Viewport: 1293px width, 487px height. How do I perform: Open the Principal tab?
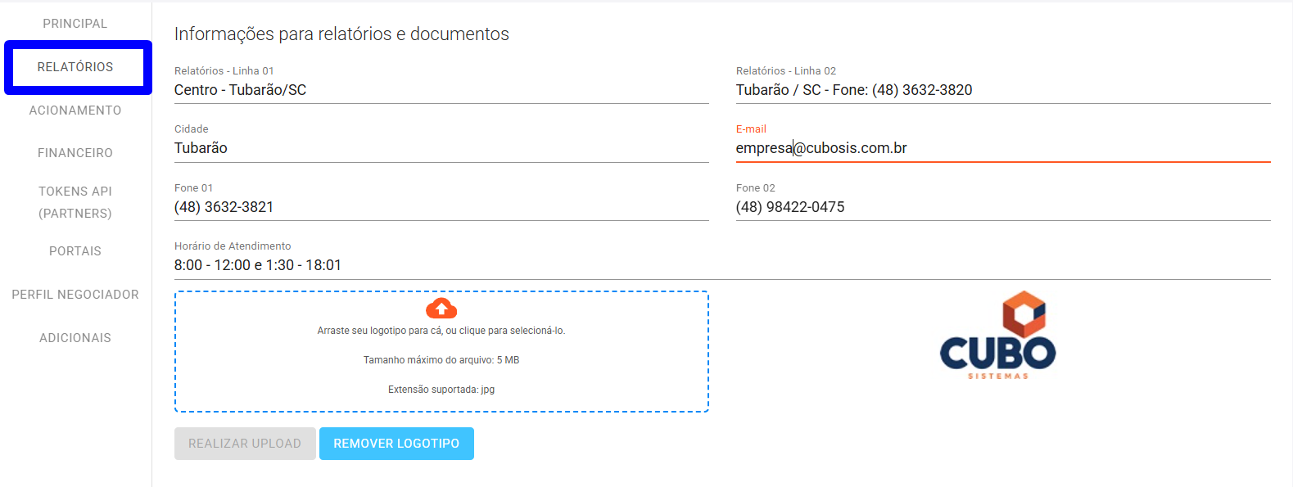75,24
